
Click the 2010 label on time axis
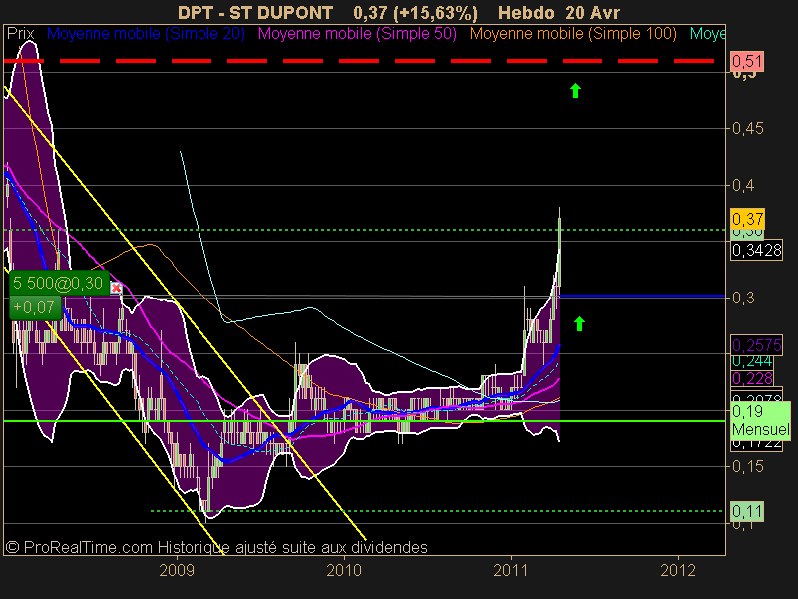coord(343,570)
